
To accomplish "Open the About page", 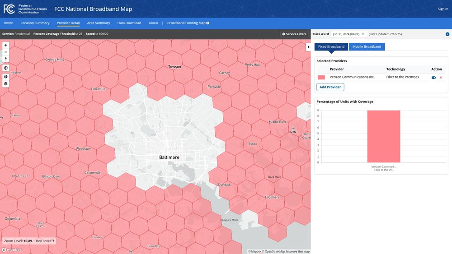I will [153, 23].
